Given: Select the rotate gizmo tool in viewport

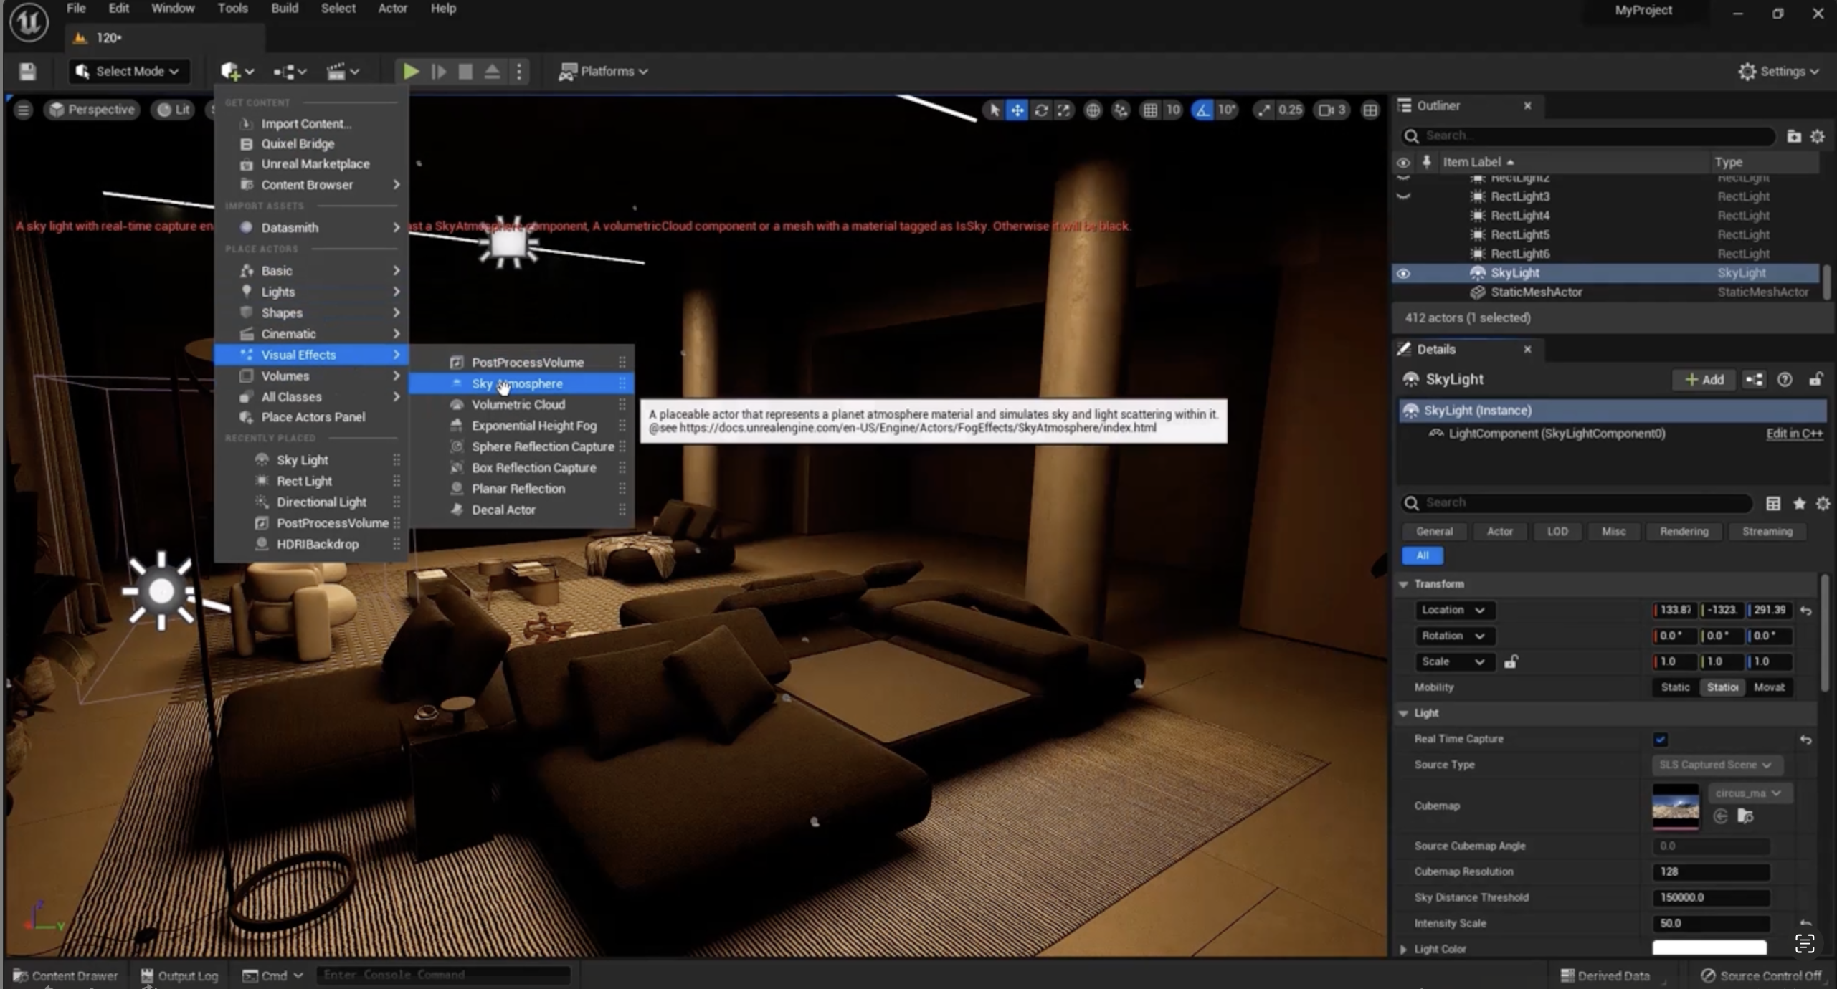Looking at the screenshot, I should 1040,110.
